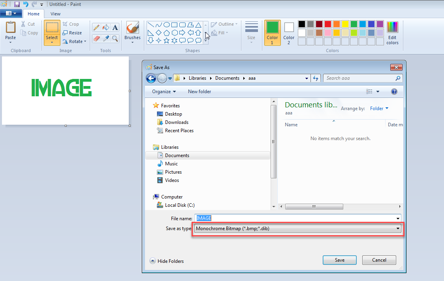This screenshot has width=444, height=281.
Task: Click the Save button
Action: (339, 260)
